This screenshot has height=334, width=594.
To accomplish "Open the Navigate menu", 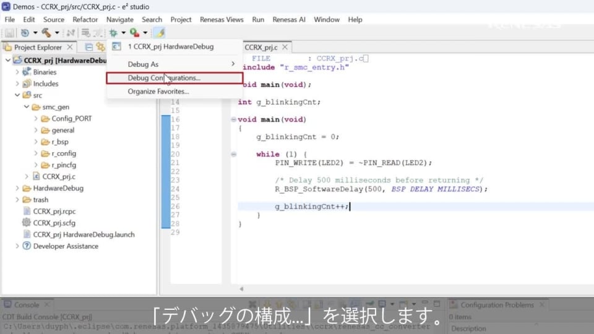I will click(119, 19).
